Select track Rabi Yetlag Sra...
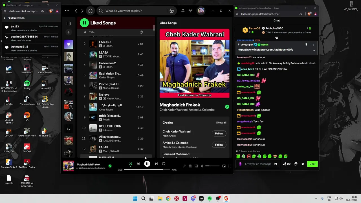 pyautogui.click(x=116, y=75)
